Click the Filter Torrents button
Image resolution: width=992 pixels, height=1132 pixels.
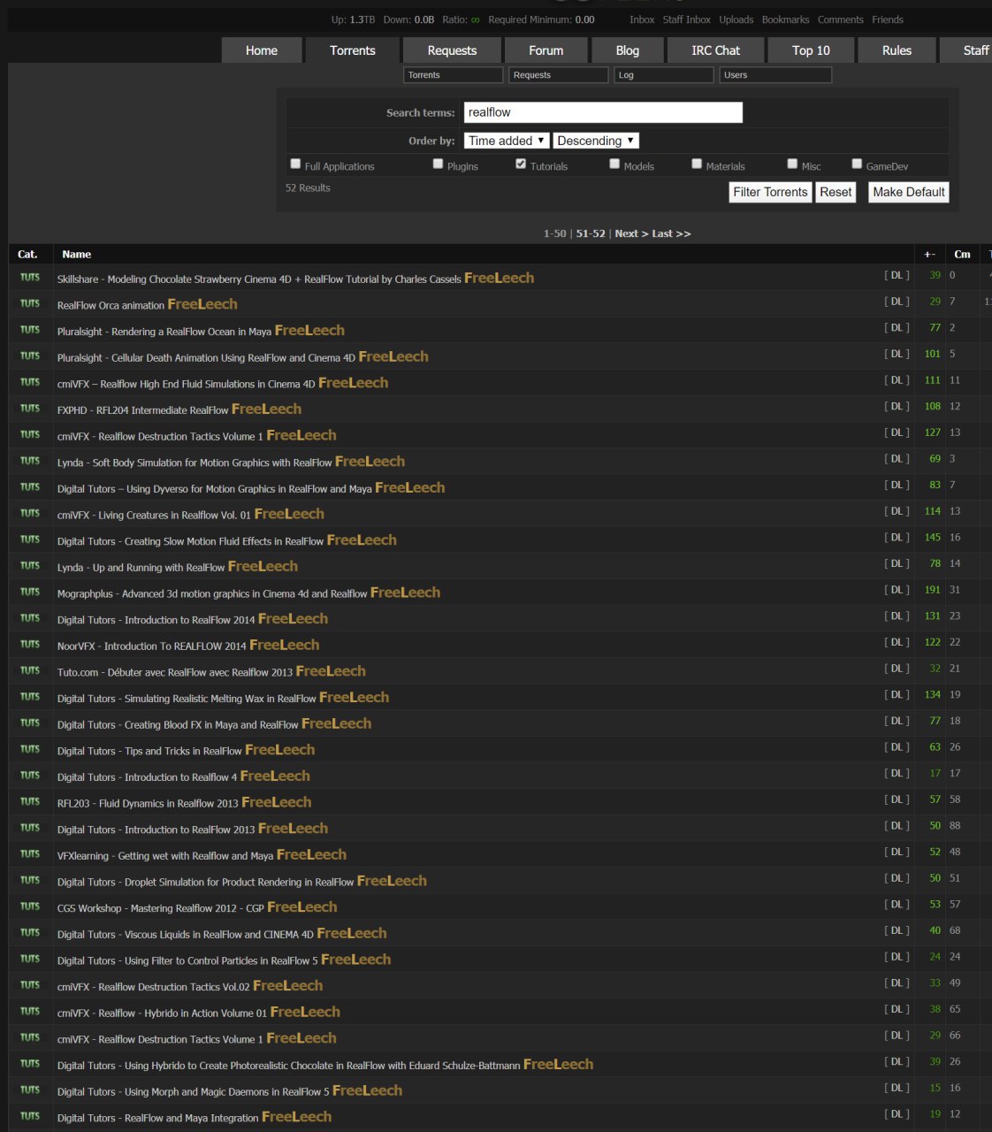click(x=770, y=192)
